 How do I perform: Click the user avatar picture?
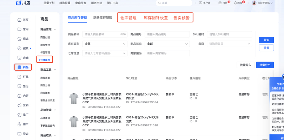click(254, 3)
